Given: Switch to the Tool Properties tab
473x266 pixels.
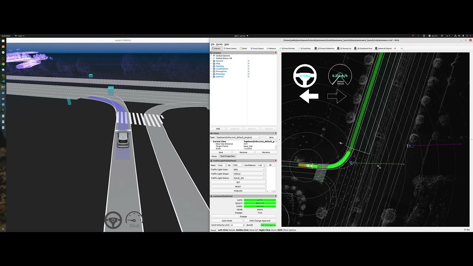Looking at the screenshot, I should (x=227, y=156).
